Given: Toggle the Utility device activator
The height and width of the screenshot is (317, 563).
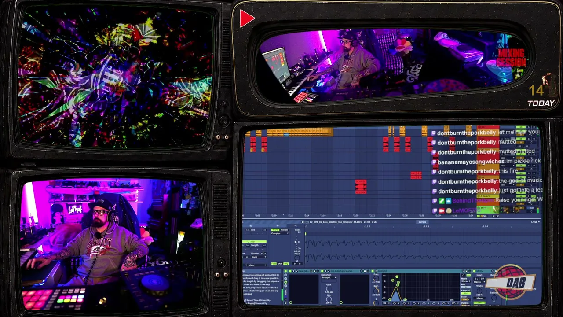Looking at the screenshot, I should (475, 271).
